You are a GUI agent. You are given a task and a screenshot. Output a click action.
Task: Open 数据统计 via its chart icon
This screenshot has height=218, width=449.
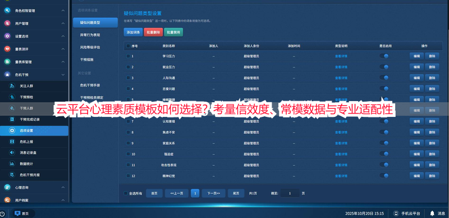[x=12, y=164]
